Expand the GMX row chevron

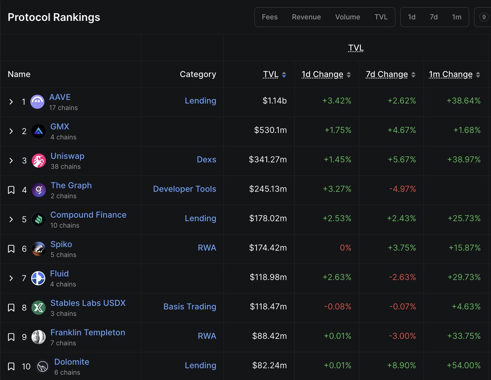point(11,131)
